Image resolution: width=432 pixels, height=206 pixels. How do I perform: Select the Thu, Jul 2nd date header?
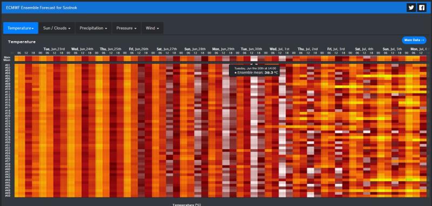click(x=307, y=49)
